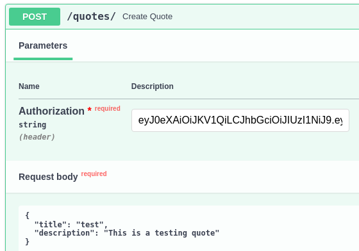Place cursor on the "description" key

[64, 233]
